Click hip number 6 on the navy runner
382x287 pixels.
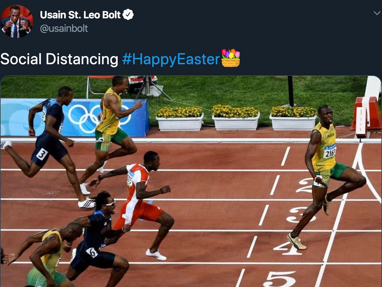92,252
